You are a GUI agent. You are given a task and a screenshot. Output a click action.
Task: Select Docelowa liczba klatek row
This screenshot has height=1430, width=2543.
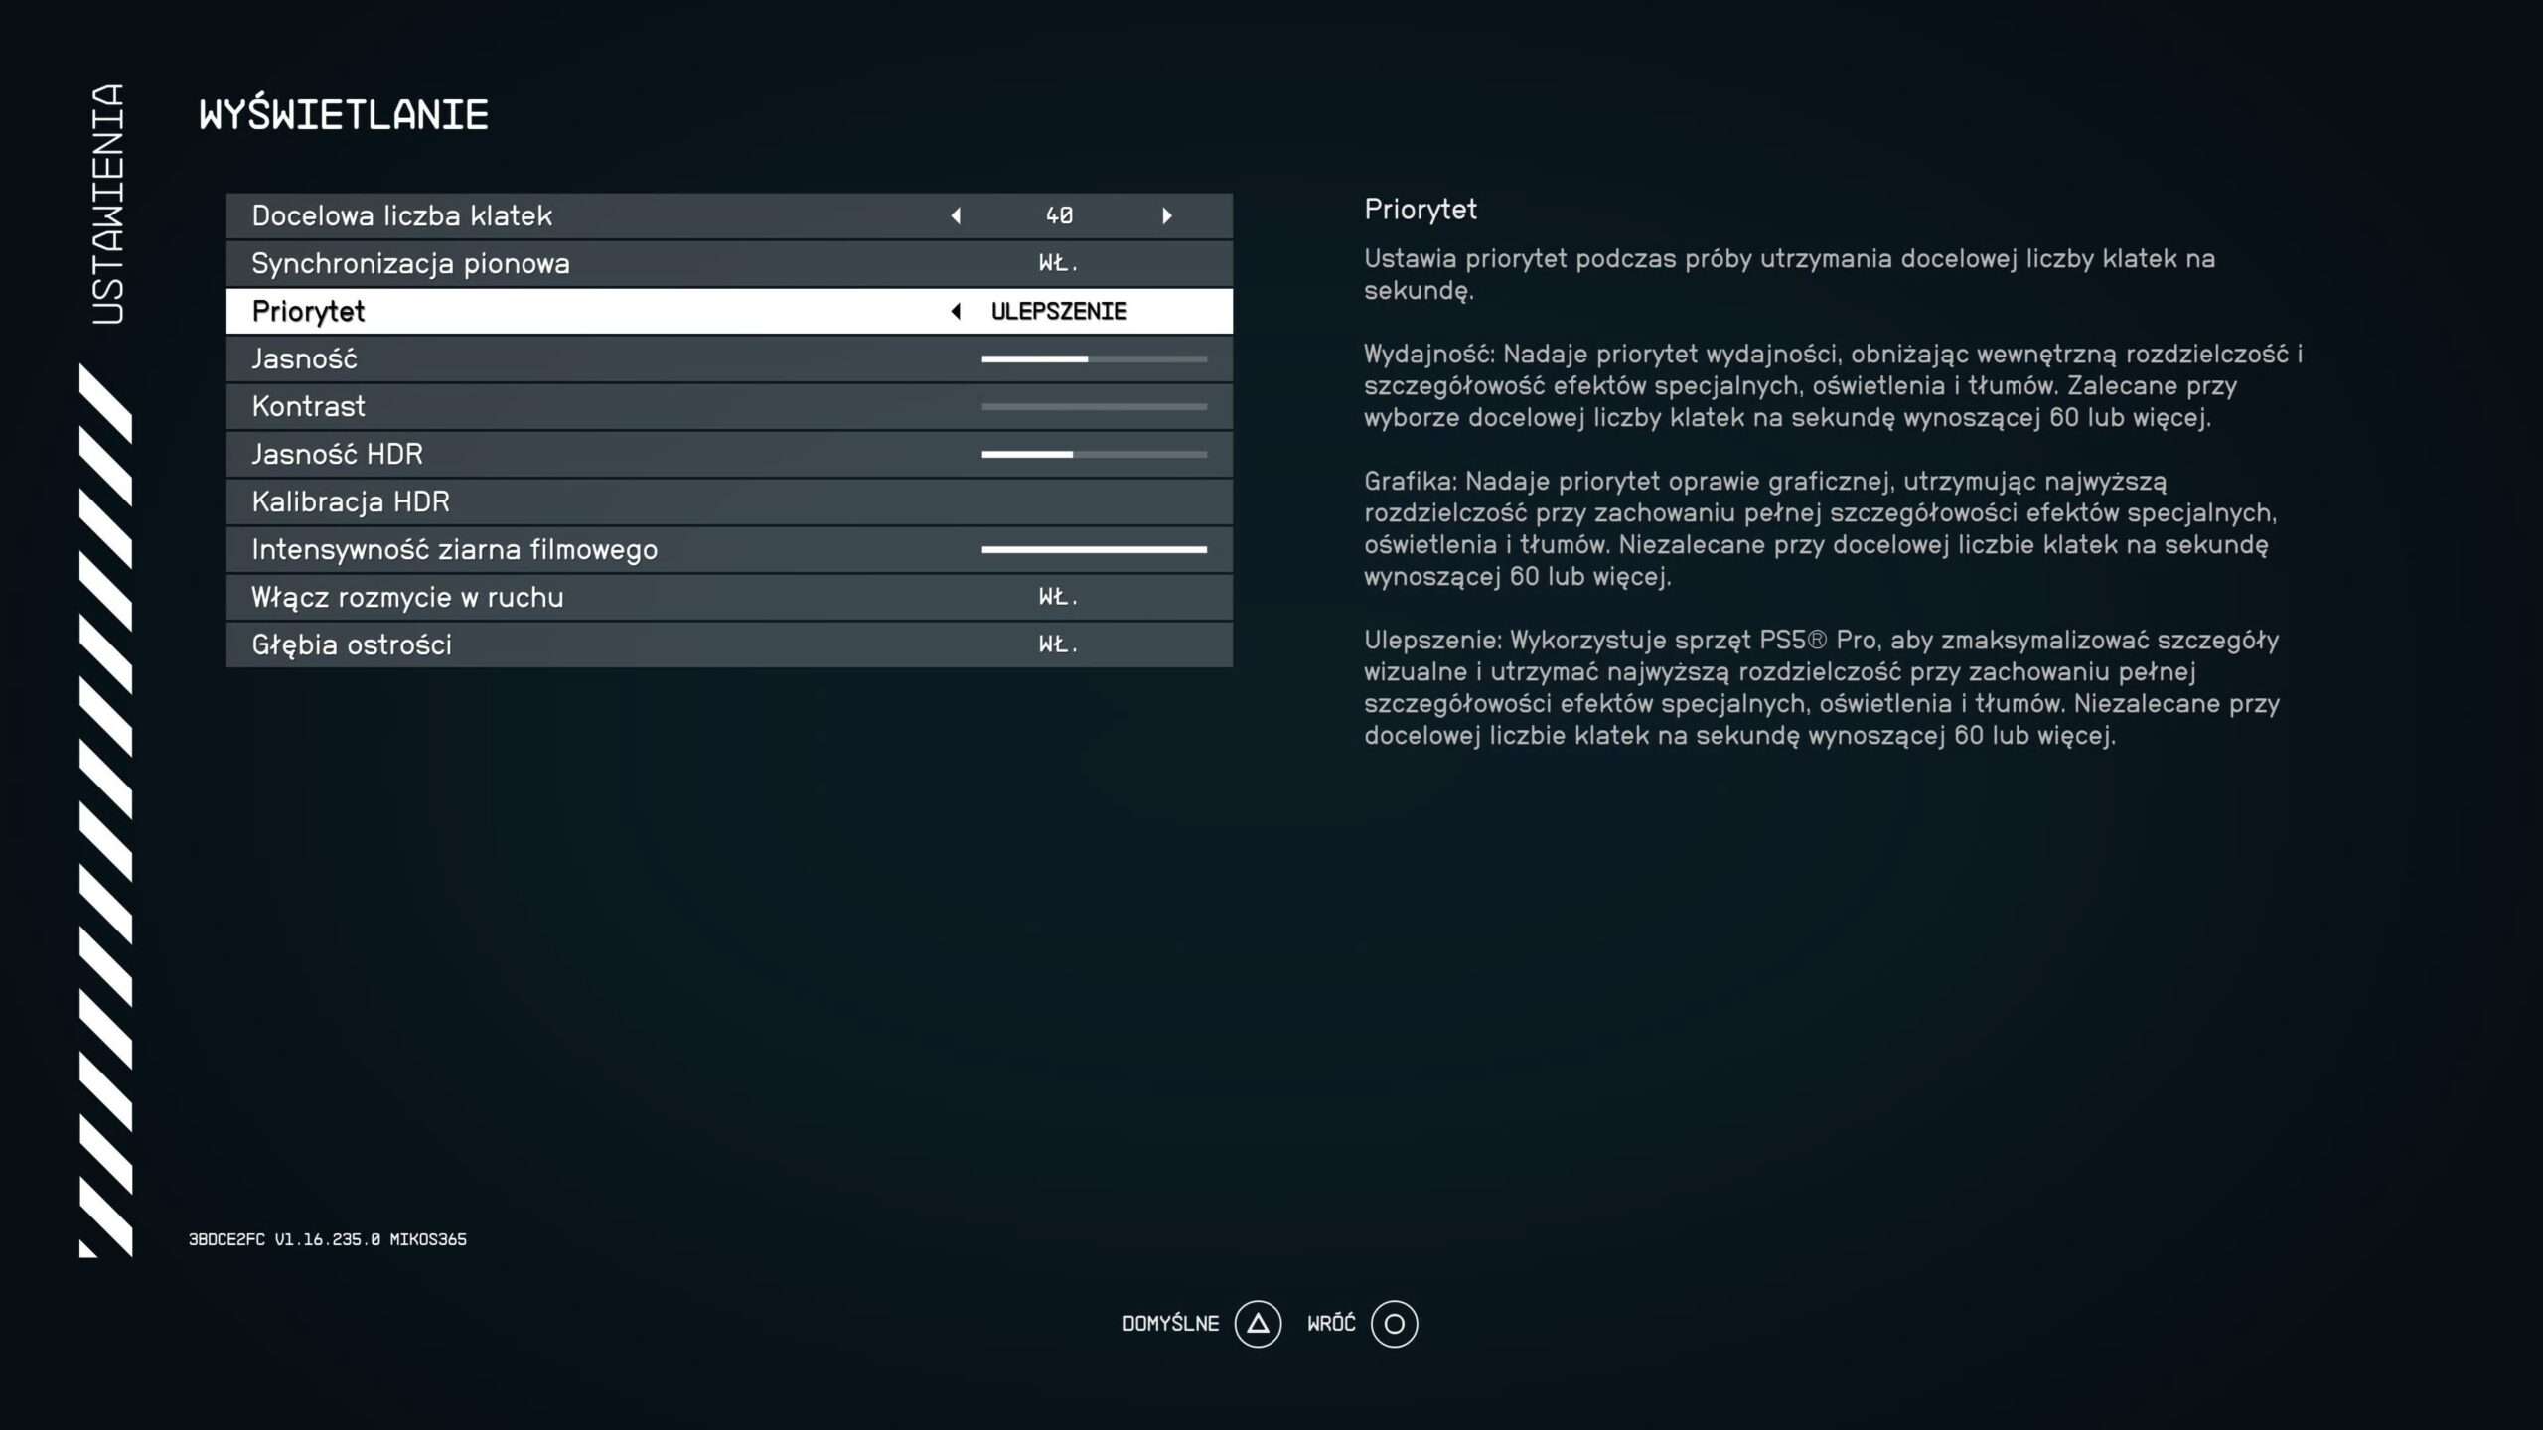coord(401,215)
